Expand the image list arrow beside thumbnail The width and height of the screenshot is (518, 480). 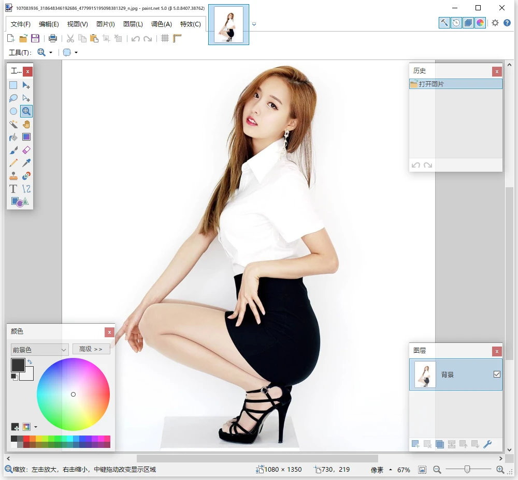point(254,24)
